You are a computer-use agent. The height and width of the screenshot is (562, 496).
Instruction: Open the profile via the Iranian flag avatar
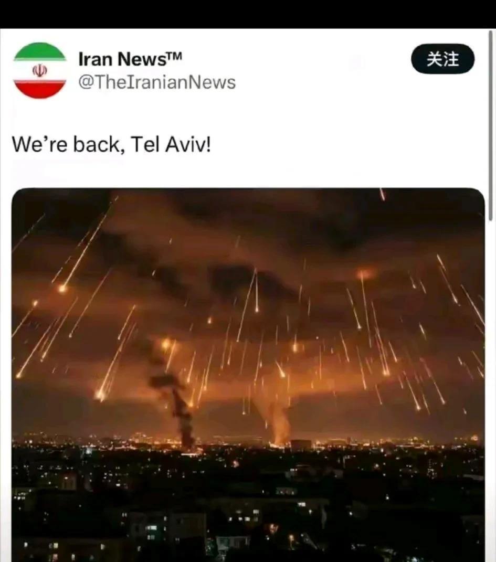click(x=40, y=70)
